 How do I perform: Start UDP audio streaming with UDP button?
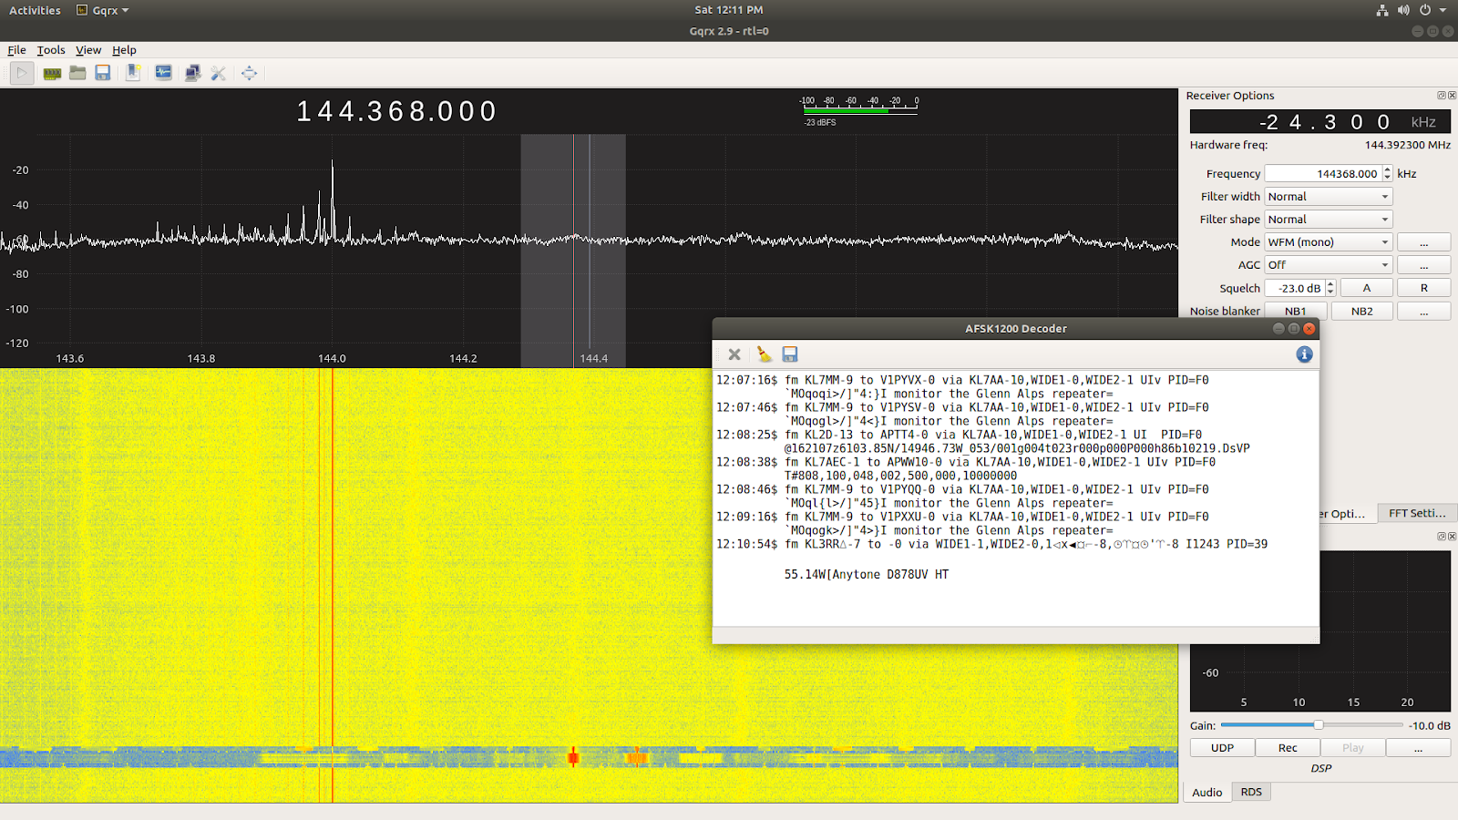(1221, 747)
